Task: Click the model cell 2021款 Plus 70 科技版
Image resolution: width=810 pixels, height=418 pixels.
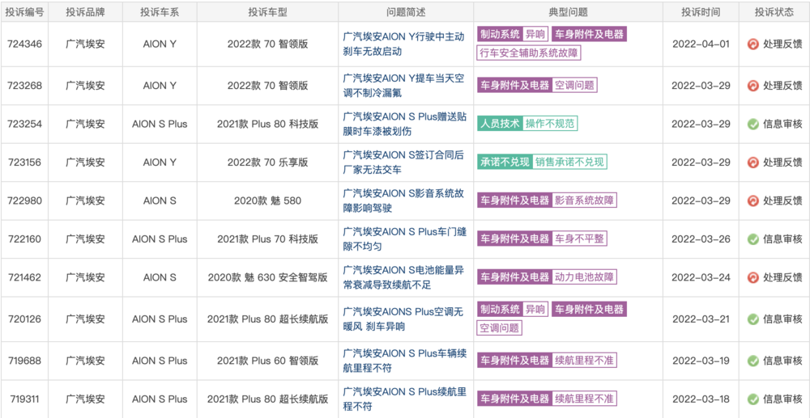Action: point(267,239)
